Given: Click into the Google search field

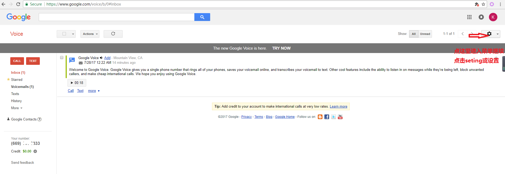Looking at the screenshot, I should click(117, 17).
